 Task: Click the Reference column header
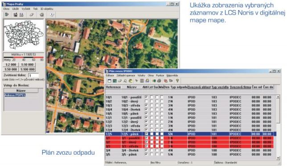pyautogui.click(x=113, y=87)
